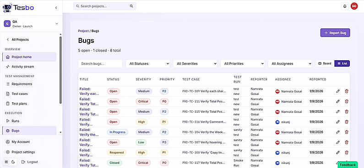The image size is (364, 168).
Task: Click the Closed status badge
Action: coord(114,163)
